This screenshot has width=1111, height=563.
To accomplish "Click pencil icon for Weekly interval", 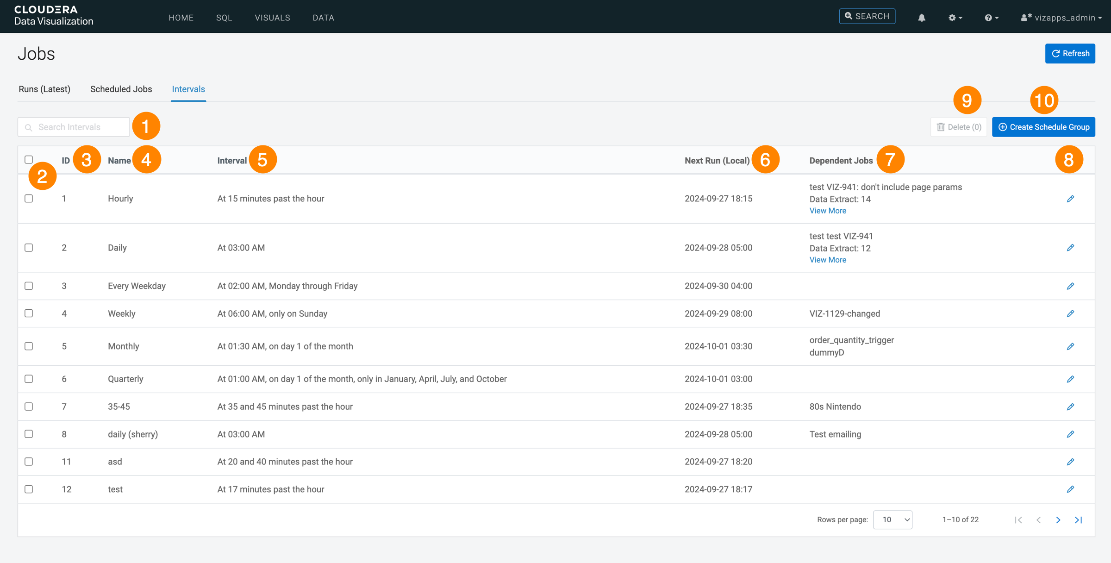I will pyautogui.click(x=1070, y=314).
